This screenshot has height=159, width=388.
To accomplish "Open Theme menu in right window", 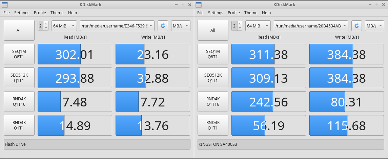I will [251, 13].
